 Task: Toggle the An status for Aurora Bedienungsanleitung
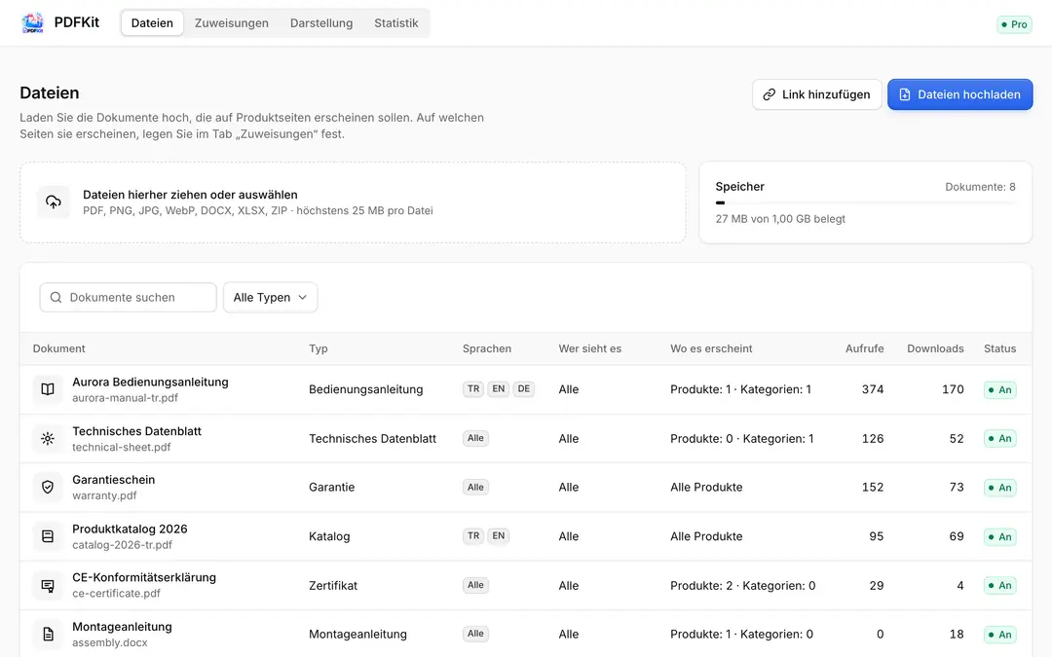999,389
